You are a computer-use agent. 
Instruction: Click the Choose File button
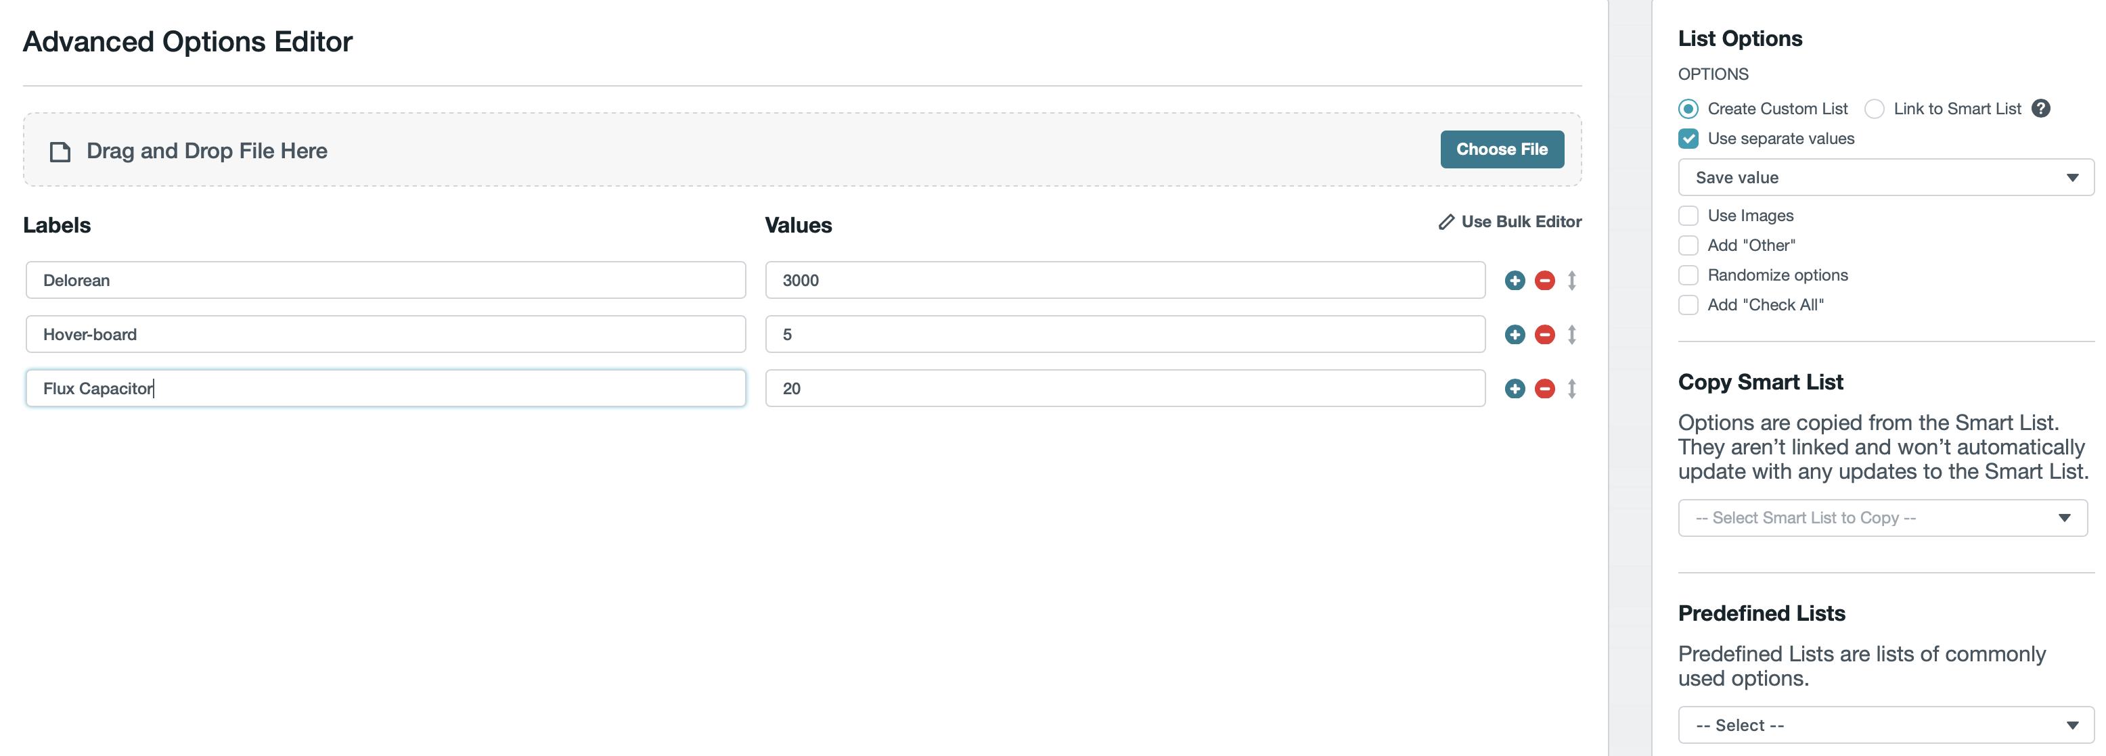[x=1502, y=149]
